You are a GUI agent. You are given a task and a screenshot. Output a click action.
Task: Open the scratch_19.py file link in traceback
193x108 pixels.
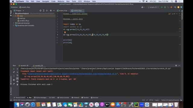click(73, 74)
